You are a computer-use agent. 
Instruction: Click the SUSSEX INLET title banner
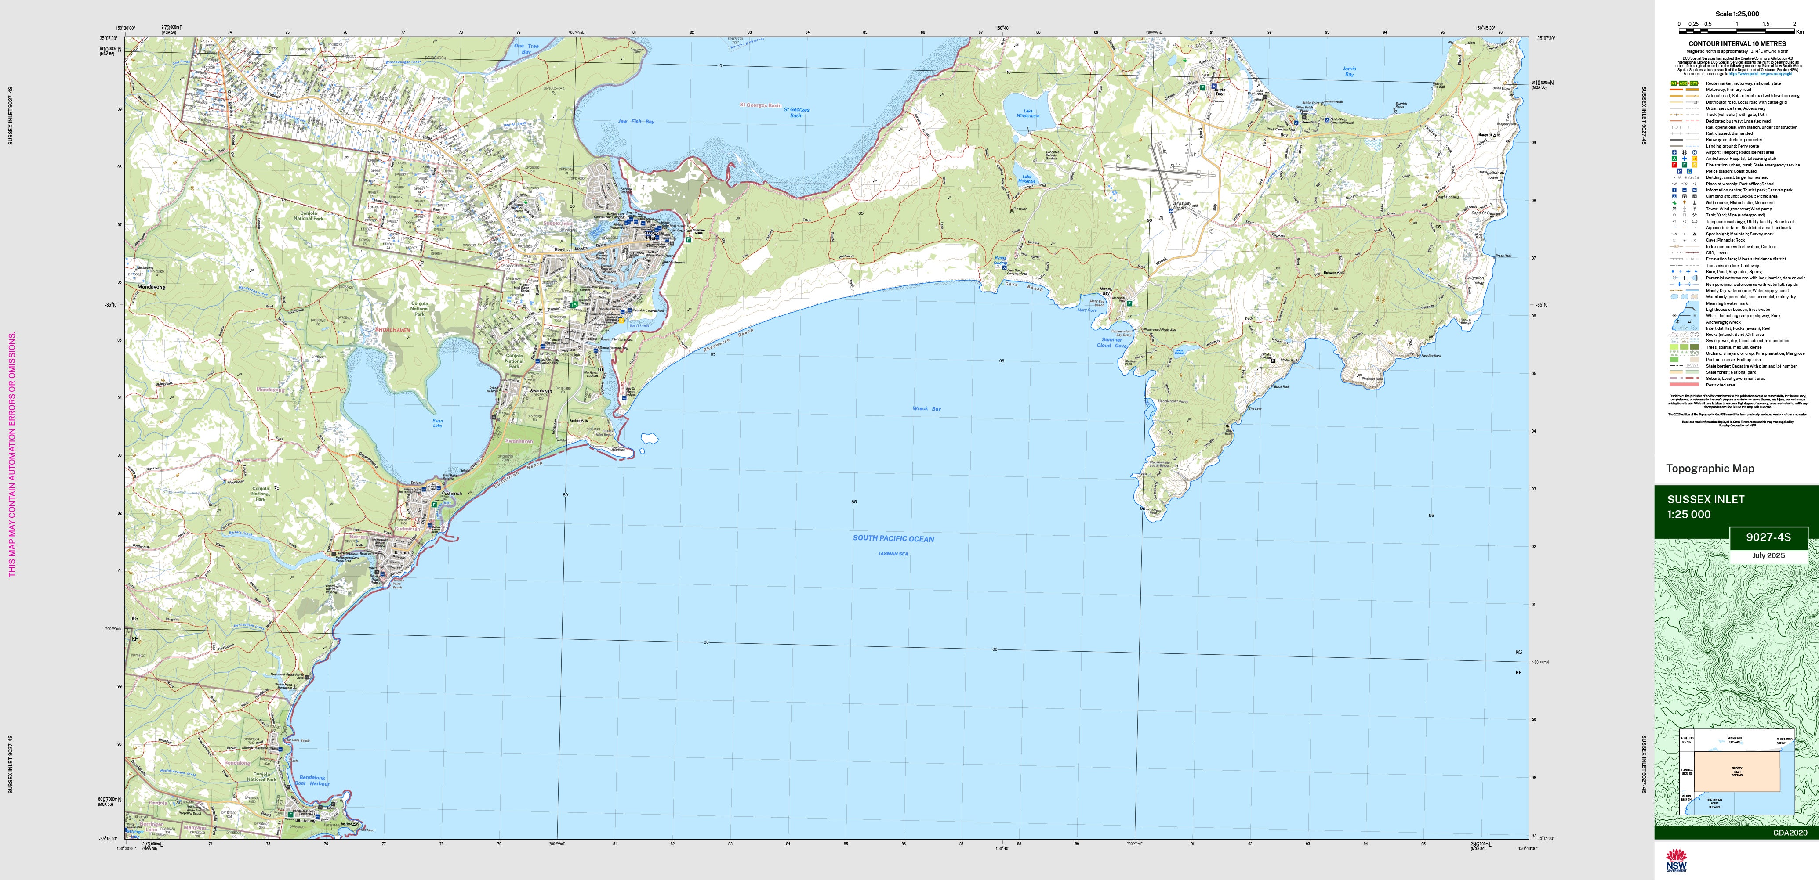[1705, 500]
